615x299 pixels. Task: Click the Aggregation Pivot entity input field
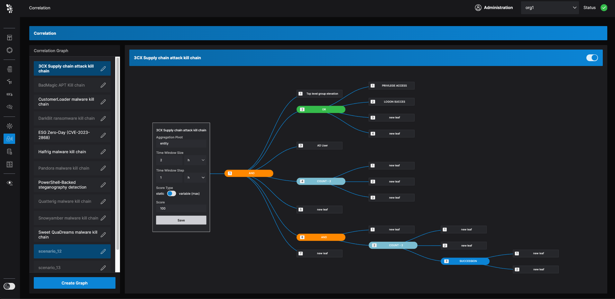click(x=181, y=143)
